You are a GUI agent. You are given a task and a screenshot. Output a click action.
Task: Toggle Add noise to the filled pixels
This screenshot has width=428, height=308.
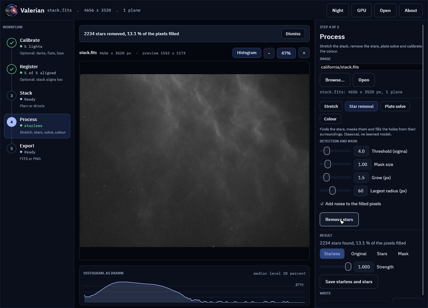click(322, 204)
